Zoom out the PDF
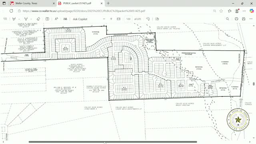 (x=104, y=19)
